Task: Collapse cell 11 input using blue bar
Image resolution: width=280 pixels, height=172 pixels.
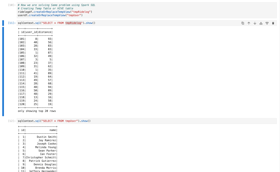Action: pos(3,23)
